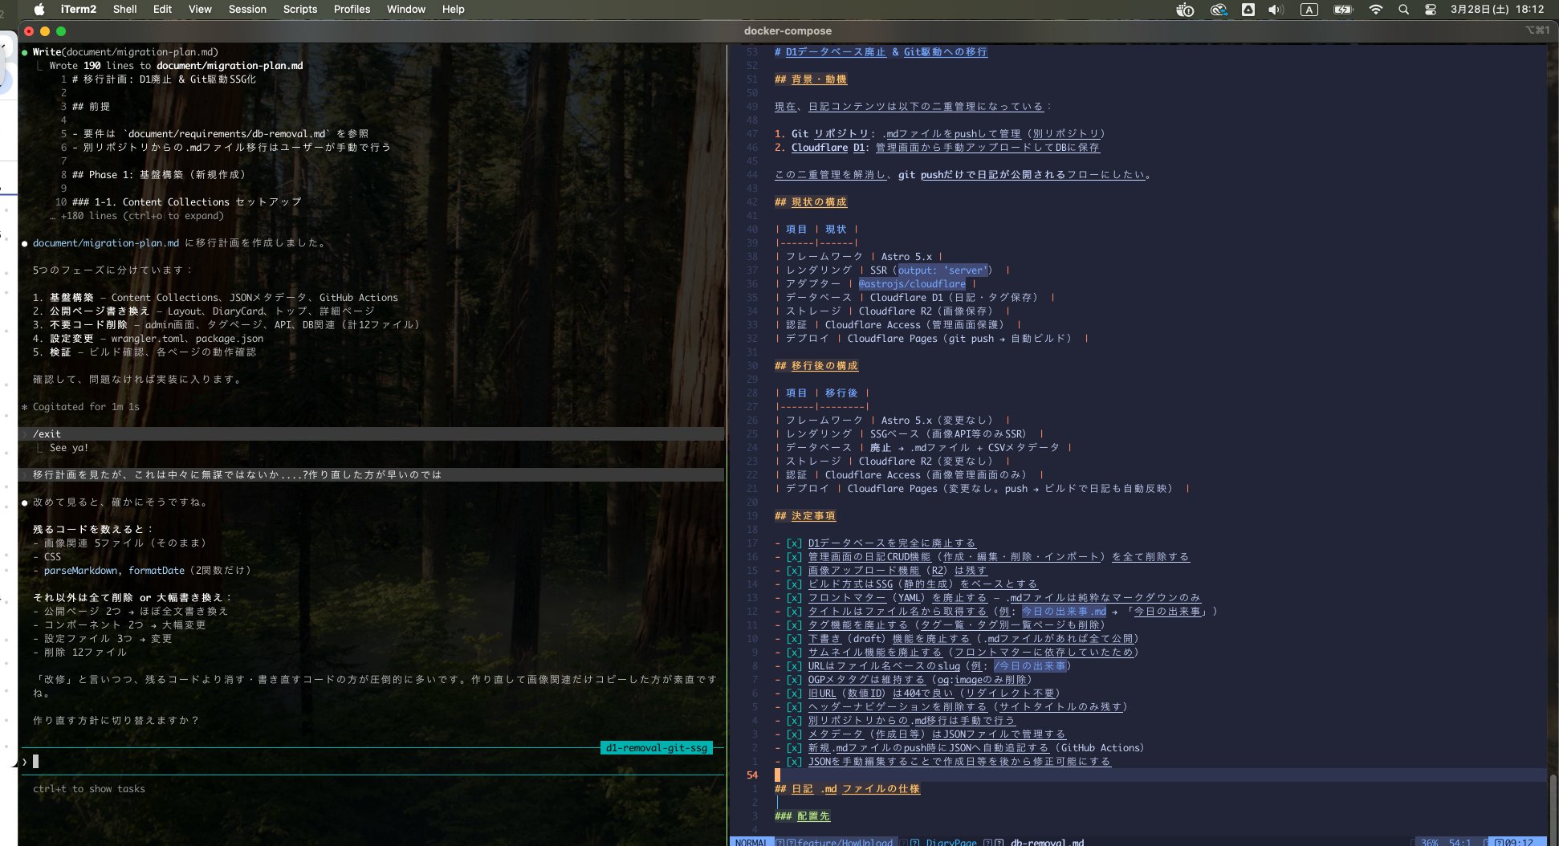Click the Creative Cloud sync status icon
Image resolution: width=1559 pixels, height=846 pixels.
(x=1219, y=10)
